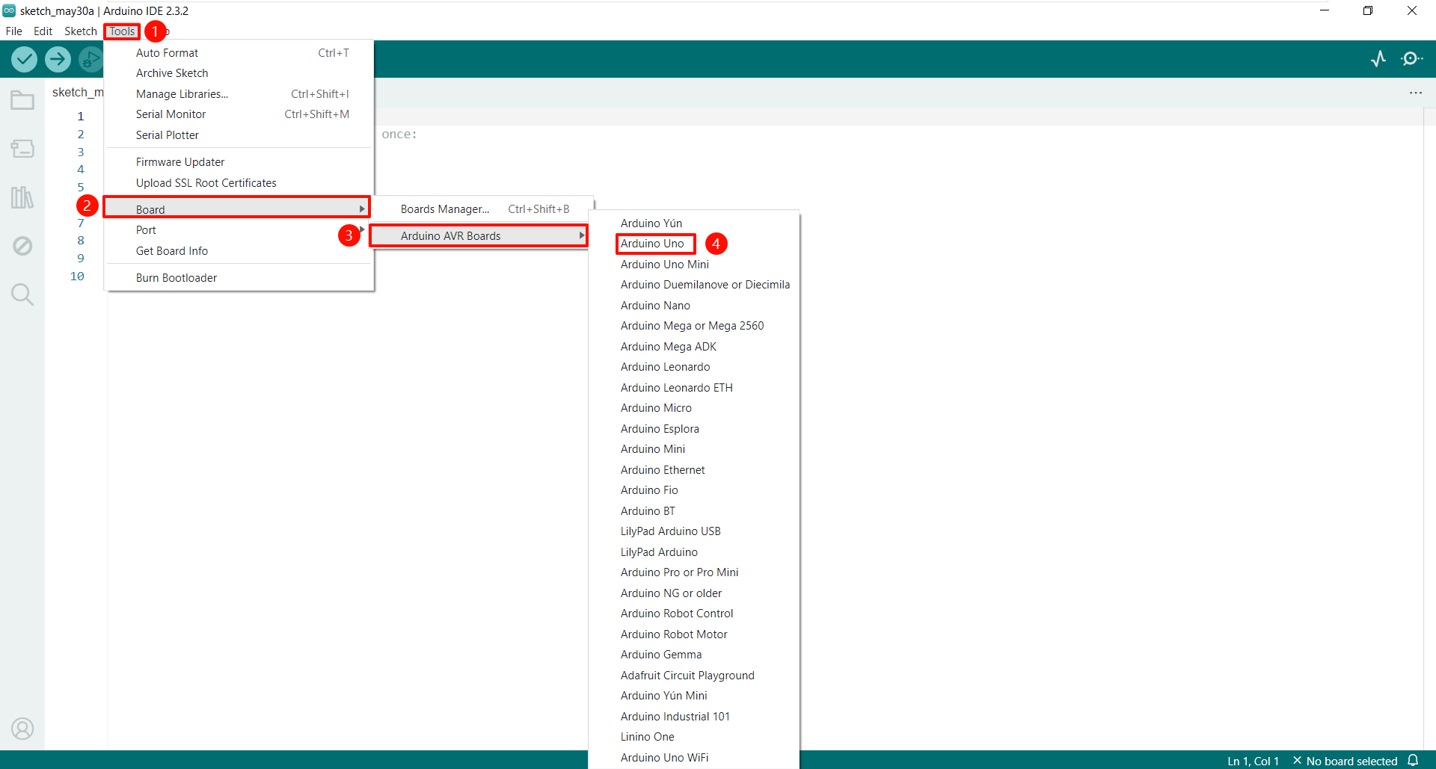Screen dimensions: 1436x769
Task: Select Archive Sketch menu entry
Action: (x=239, y=73)
